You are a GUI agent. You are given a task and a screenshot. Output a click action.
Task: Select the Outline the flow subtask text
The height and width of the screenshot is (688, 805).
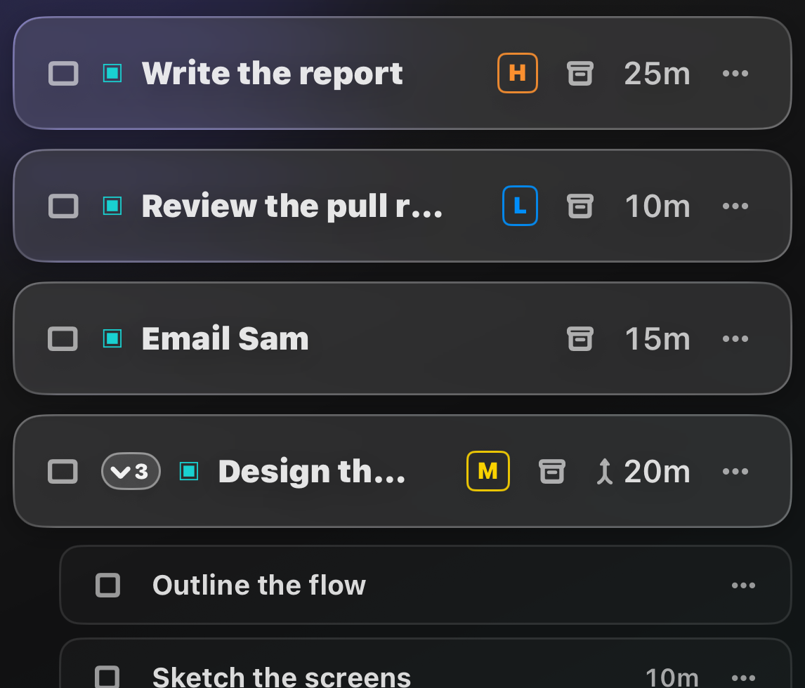259,586
